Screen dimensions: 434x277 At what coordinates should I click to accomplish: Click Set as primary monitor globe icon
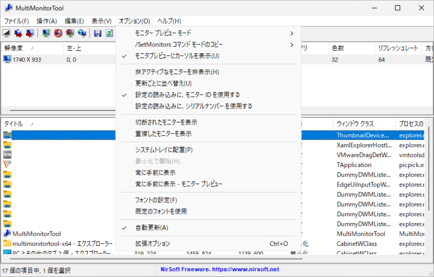(82, 33)
